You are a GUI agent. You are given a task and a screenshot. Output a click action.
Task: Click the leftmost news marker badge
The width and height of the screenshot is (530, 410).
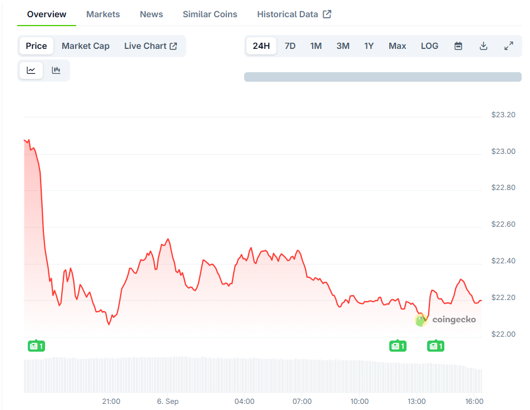click(x=36, y=346)
